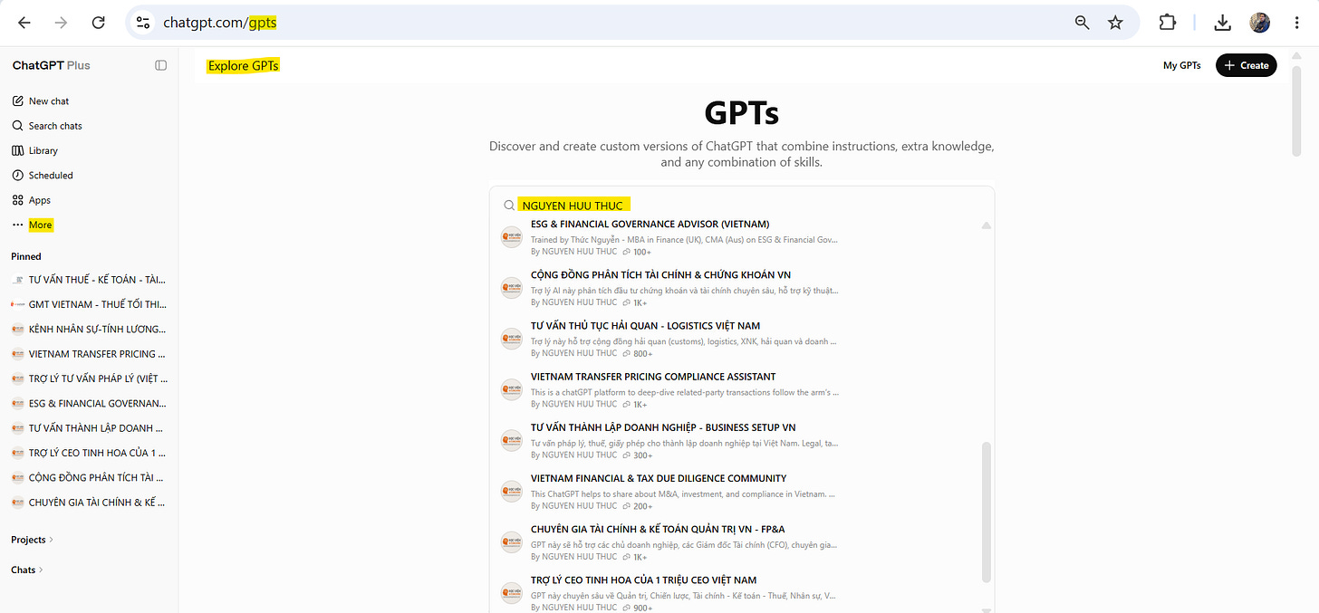1319x613 pixels.
Task: Open pinned TRỢ LÝ TƯ VẤN PHÁP LÝ chat
Action: point(89,378)
